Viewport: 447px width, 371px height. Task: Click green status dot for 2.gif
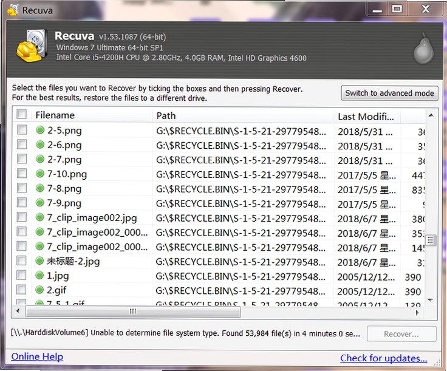click(39, 290)
